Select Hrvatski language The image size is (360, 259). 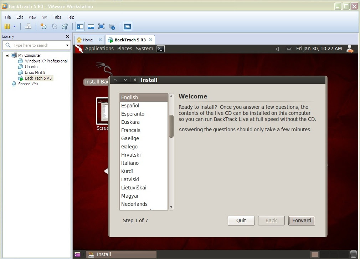pos(144,155)
